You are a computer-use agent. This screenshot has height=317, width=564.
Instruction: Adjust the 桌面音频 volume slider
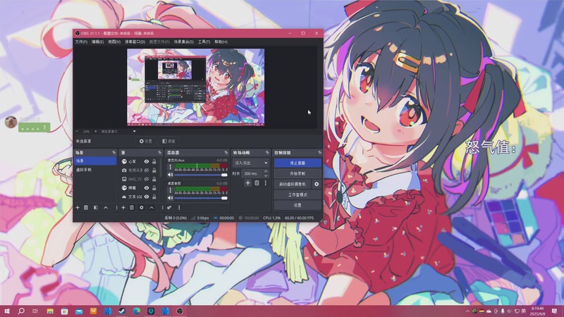pos(201,198)
